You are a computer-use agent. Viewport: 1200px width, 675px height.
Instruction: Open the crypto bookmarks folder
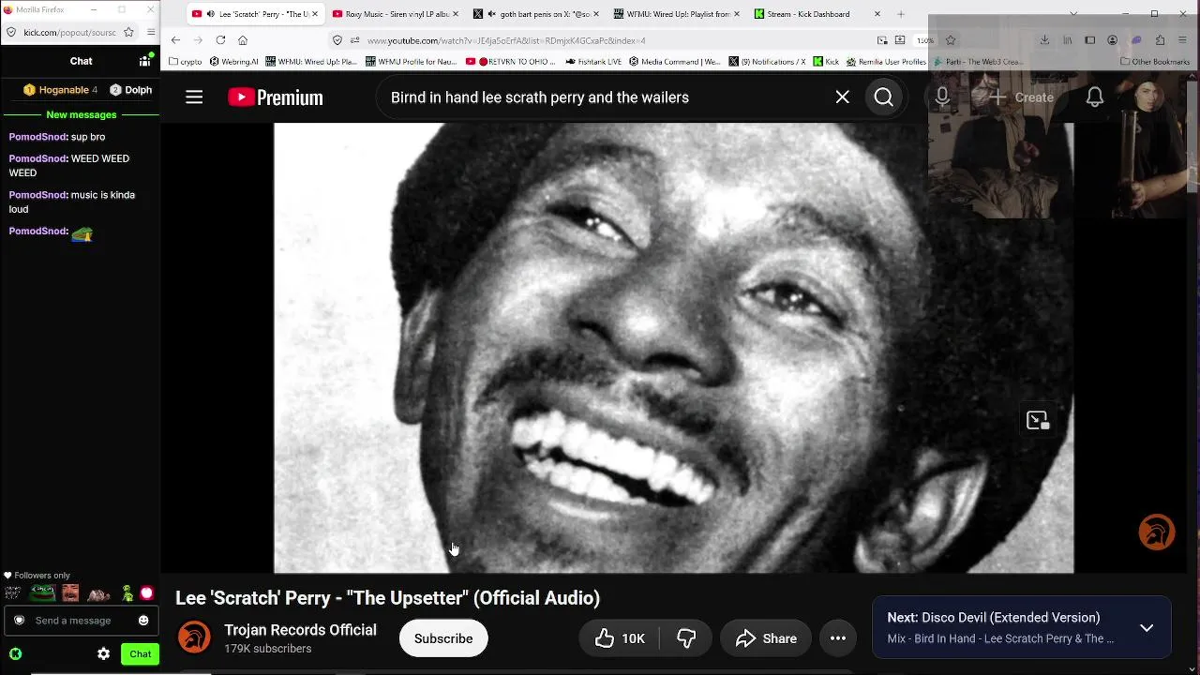tap(186, 62)
